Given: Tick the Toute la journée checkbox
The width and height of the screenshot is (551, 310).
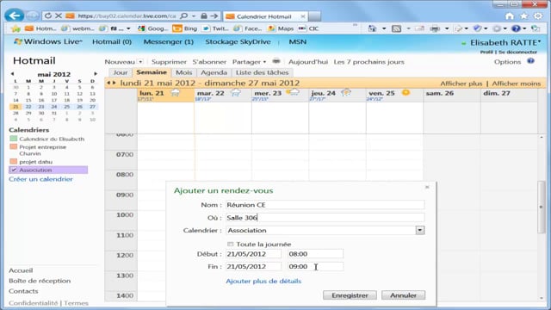Looking at the screenshot, I should pyautogui.click(x=230, y=244).
